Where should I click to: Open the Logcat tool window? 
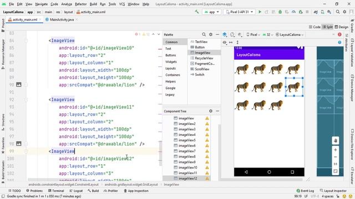[76, 191]
